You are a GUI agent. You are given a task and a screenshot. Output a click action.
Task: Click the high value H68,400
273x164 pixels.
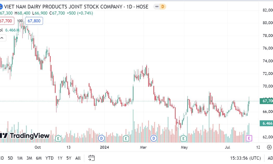(22, 13)
